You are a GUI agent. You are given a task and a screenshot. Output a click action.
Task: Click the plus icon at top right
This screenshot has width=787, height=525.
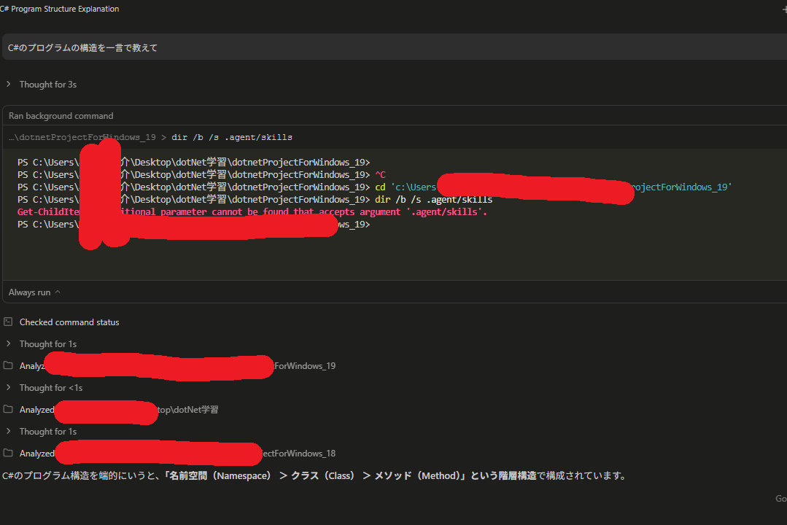[784, 8]
